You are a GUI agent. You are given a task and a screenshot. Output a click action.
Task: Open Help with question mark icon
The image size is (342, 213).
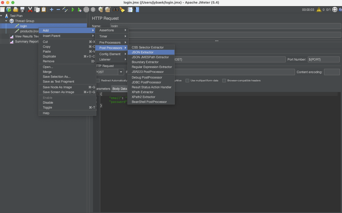pos(137,10)
